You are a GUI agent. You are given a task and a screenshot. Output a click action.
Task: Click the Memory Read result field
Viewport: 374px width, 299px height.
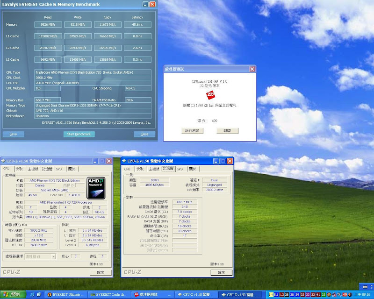click(x=48, y=25)
